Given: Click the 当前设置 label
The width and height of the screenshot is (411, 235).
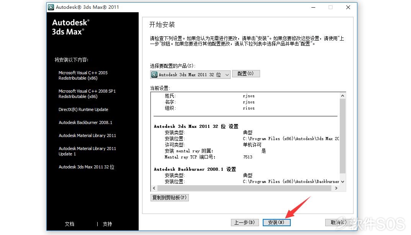Looking at the screenshot, I should tap(160, 88).
